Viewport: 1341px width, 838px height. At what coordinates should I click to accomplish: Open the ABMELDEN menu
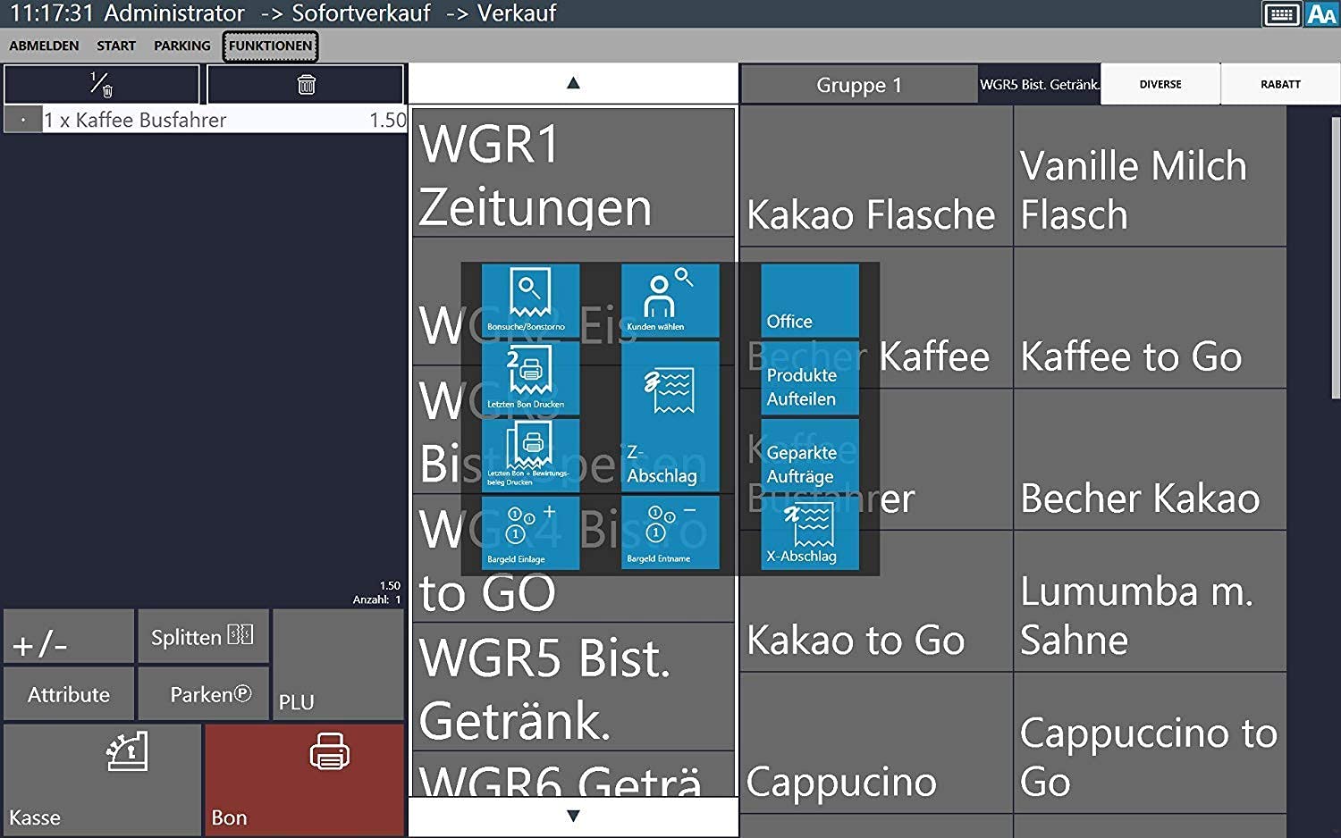44,46
